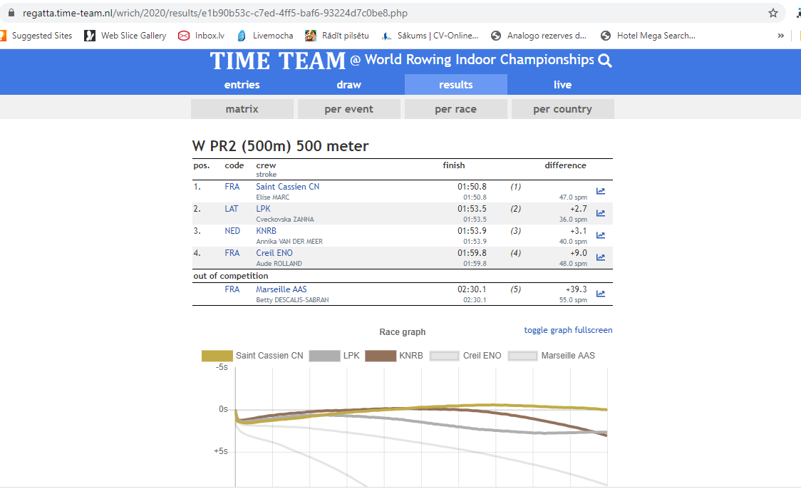
Task: Click the search magnifier icon in header
Action: click(605, 61)
